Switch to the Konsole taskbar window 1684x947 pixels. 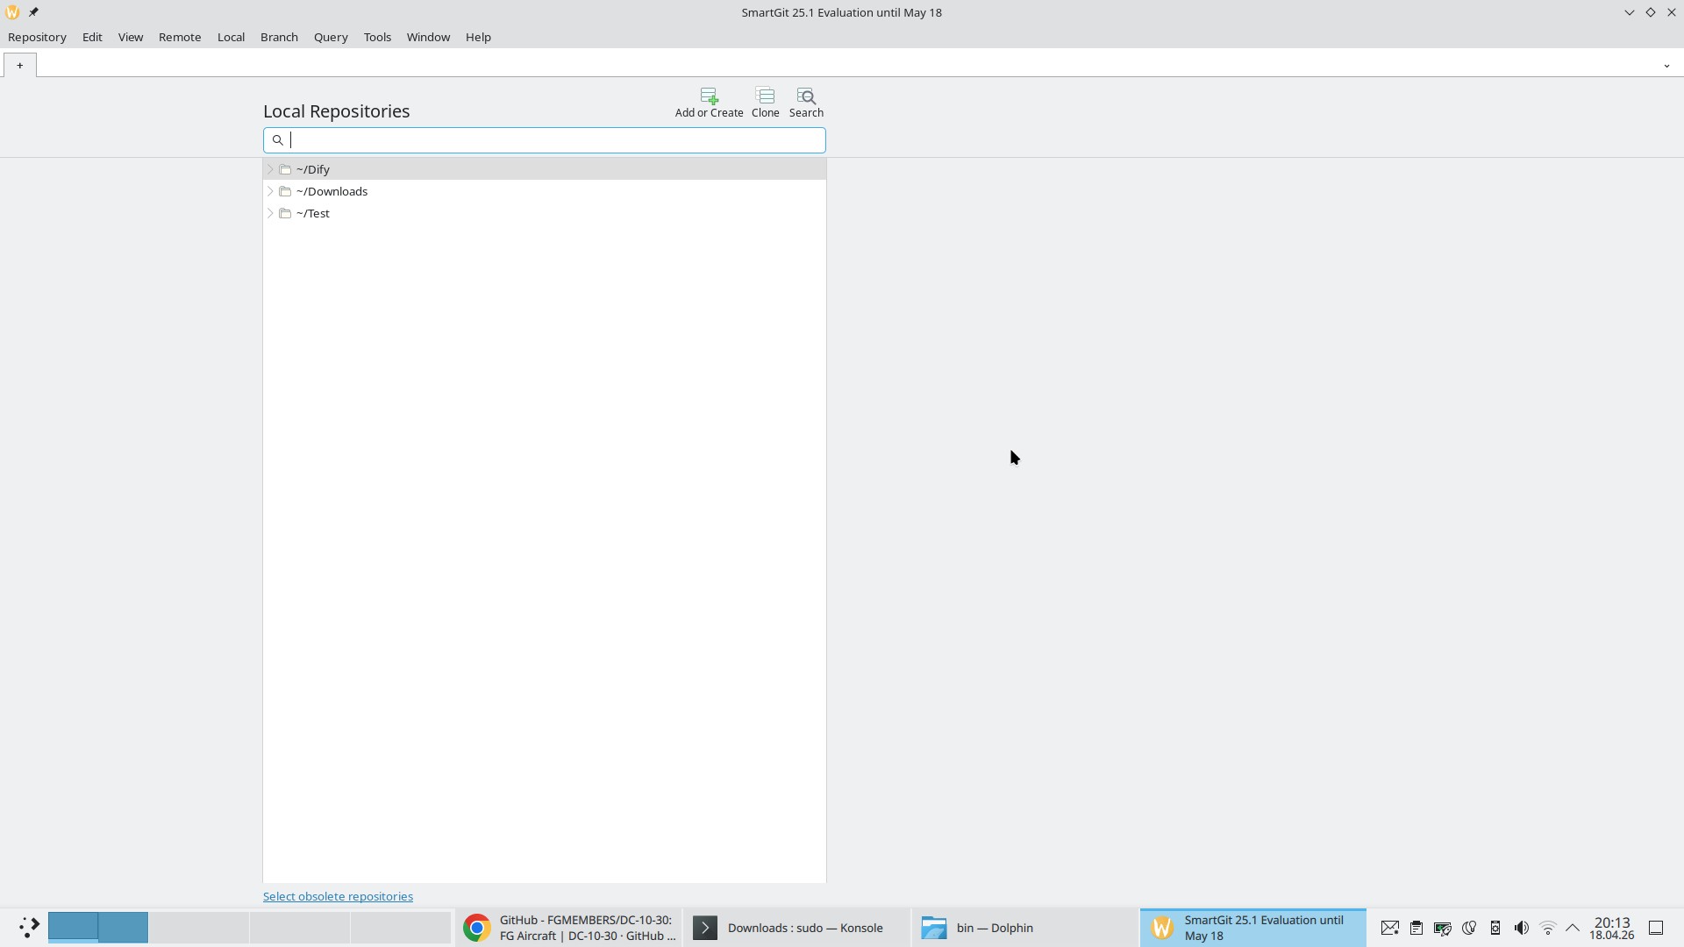(795, 928)
